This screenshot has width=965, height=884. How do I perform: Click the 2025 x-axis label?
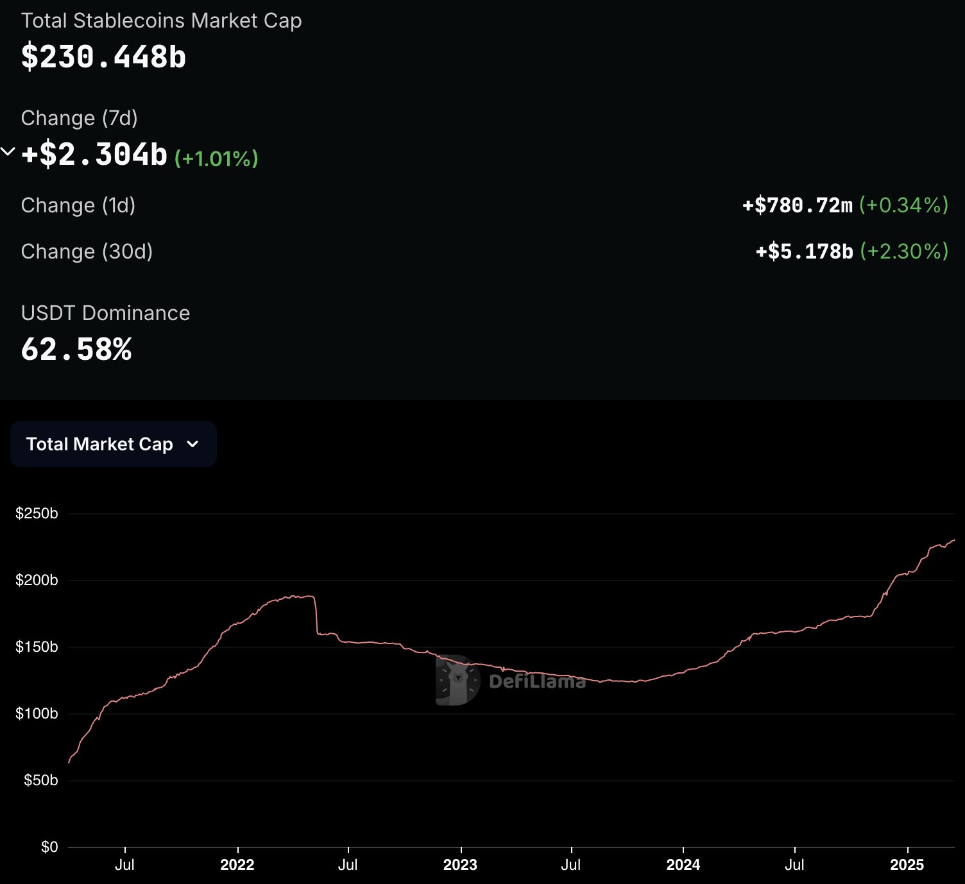907,865
